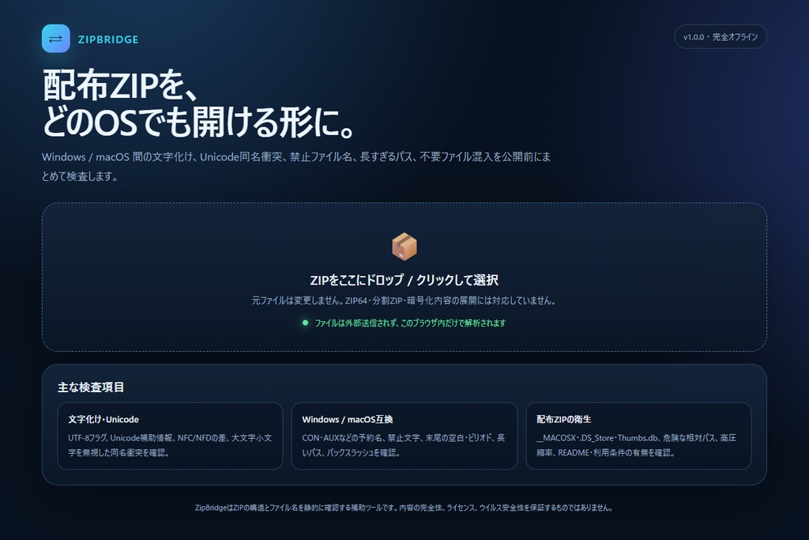Click the ZipBridge arrows logo icon
This screenshot has width=809, height=540.
pyautogui.click(x=56, y=39)
